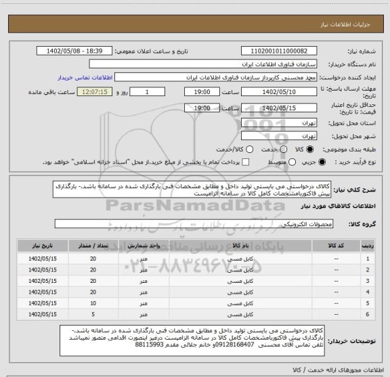
Task: Click unit متر in row 4
Action: point(144,292)
